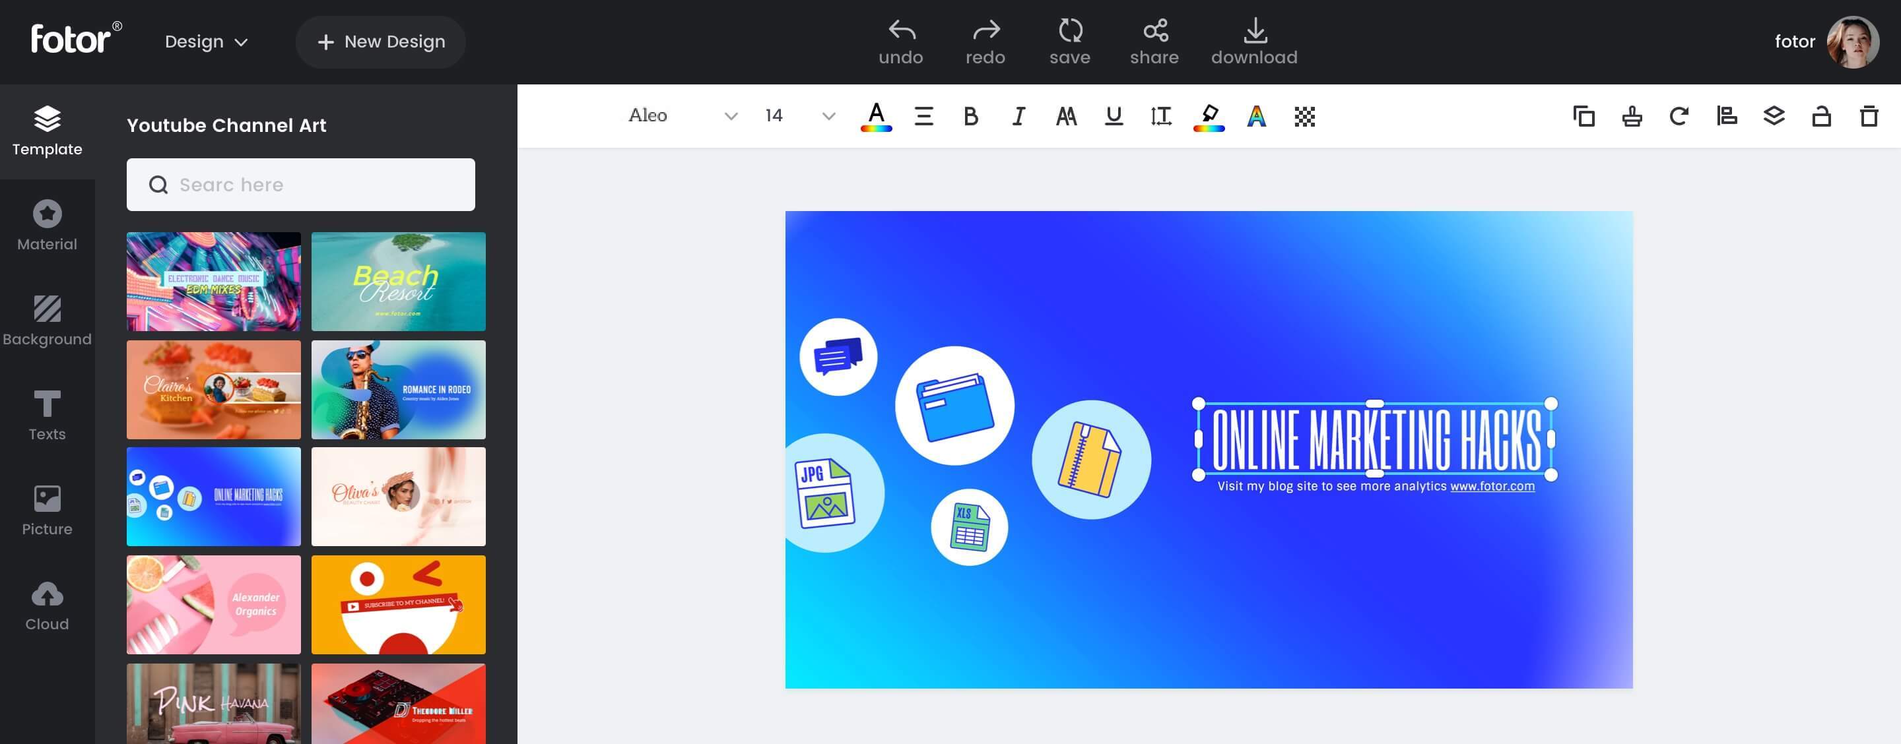The height and width of the screenshot is (744, 1901).
Task: Click the save button
Action: (x=1068, y=42)
